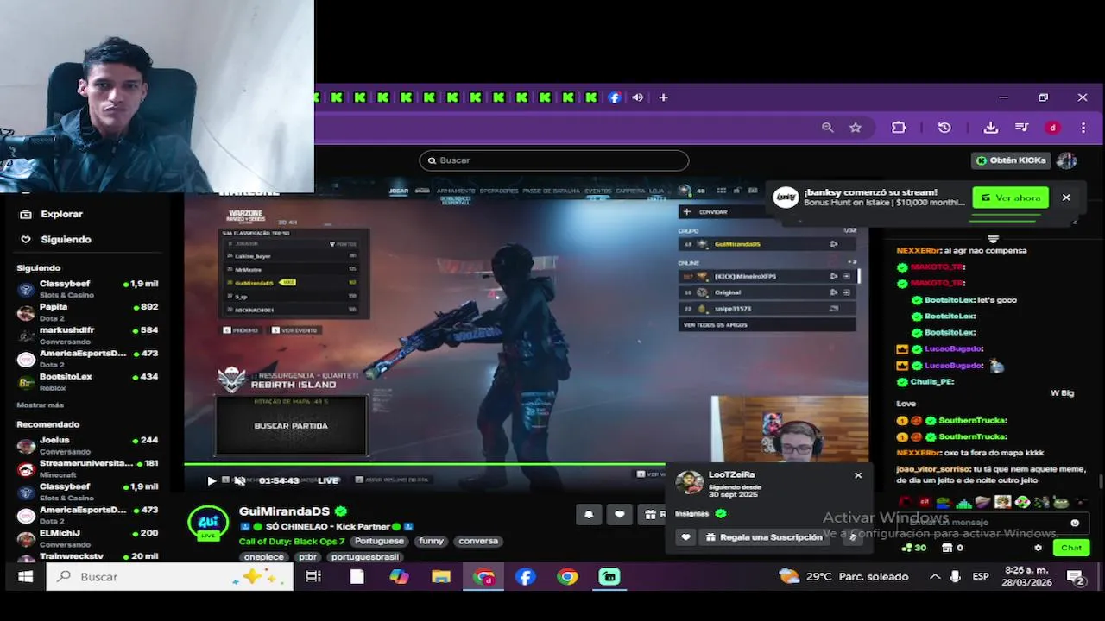Open ELMichiJ recommended channel
The width and height of the screenshot is (1105, 621).
pos(86,537)
